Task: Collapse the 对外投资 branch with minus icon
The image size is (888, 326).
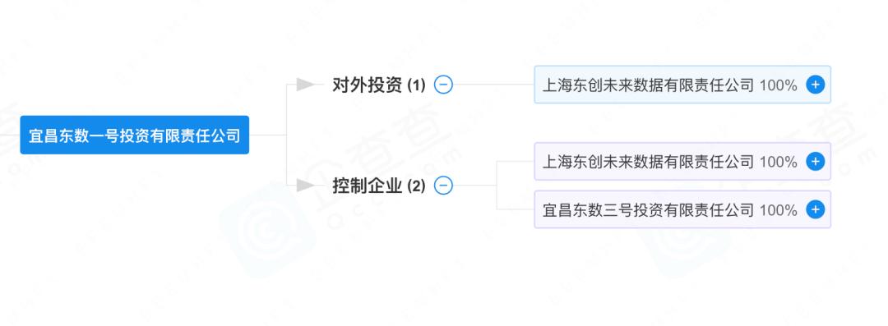Action: point(443,85)
